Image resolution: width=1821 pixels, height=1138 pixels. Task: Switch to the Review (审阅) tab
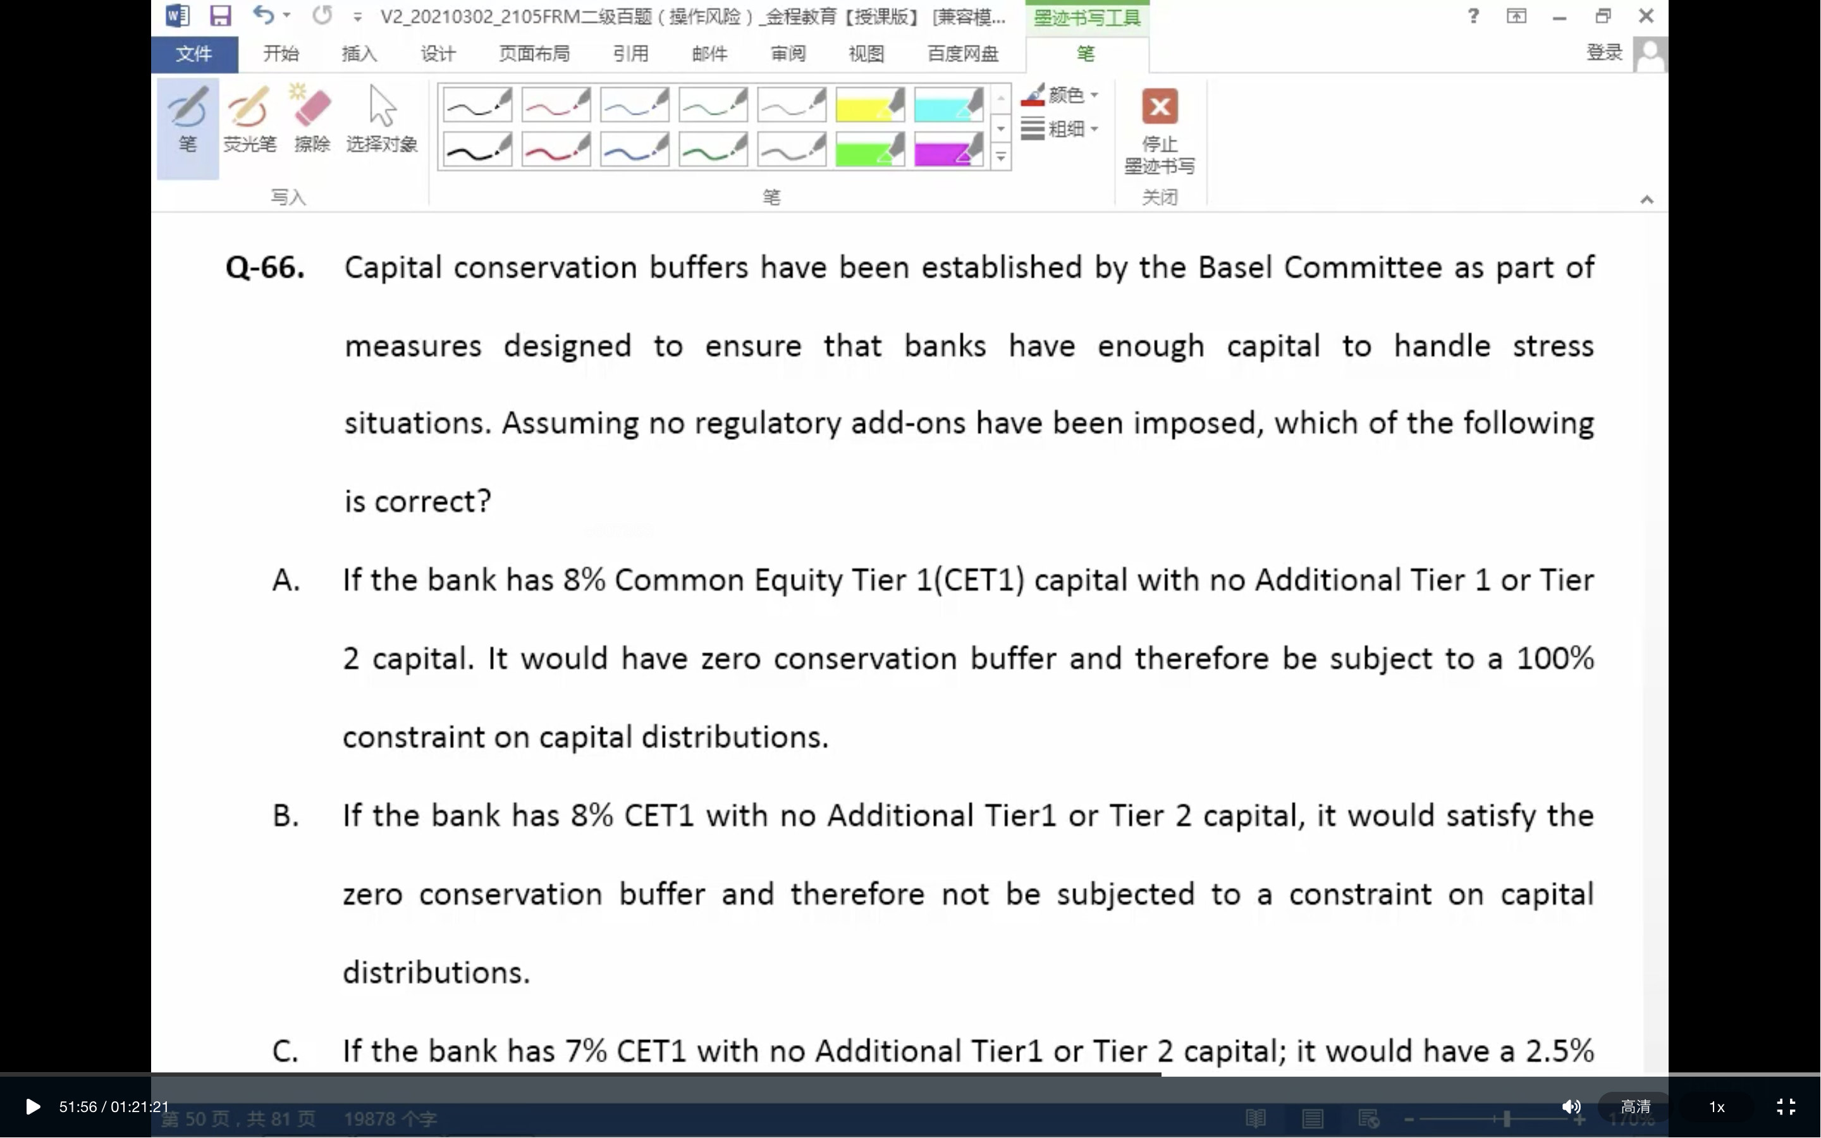[x=788, y=54]
